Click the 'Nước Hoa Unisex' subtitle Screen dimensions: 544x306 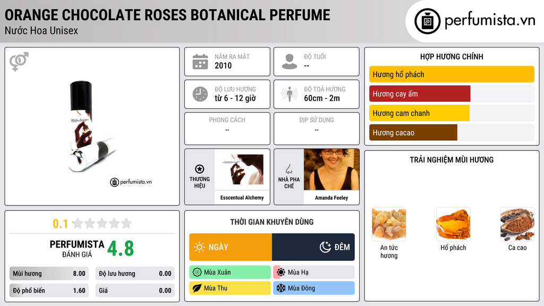point(41,31)
